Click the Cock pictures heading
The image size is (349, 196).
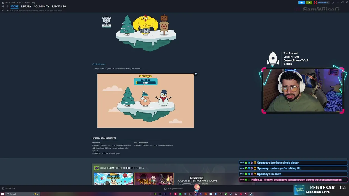pos(99,64)
